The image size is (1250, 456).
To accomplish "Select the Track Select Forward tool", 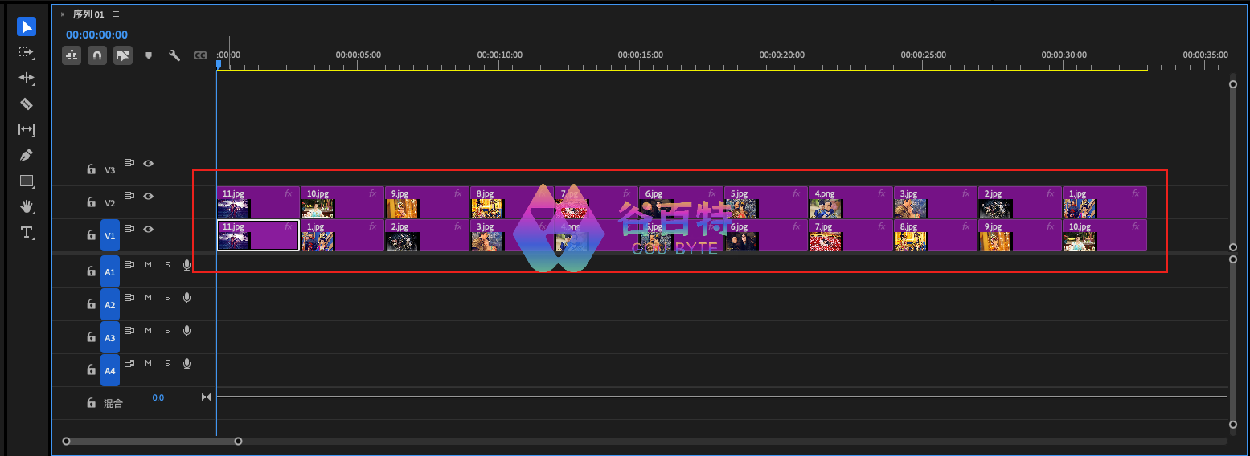I will coord(27,52).
